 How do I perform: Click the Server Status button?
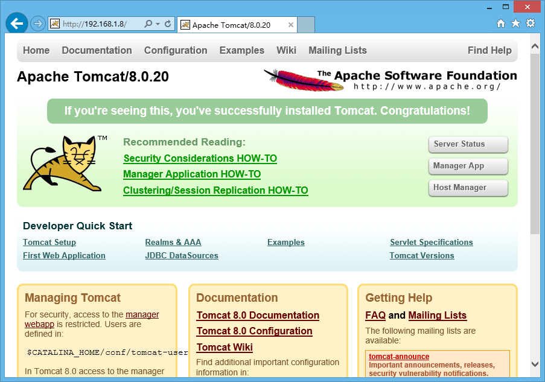click(468, 144)
